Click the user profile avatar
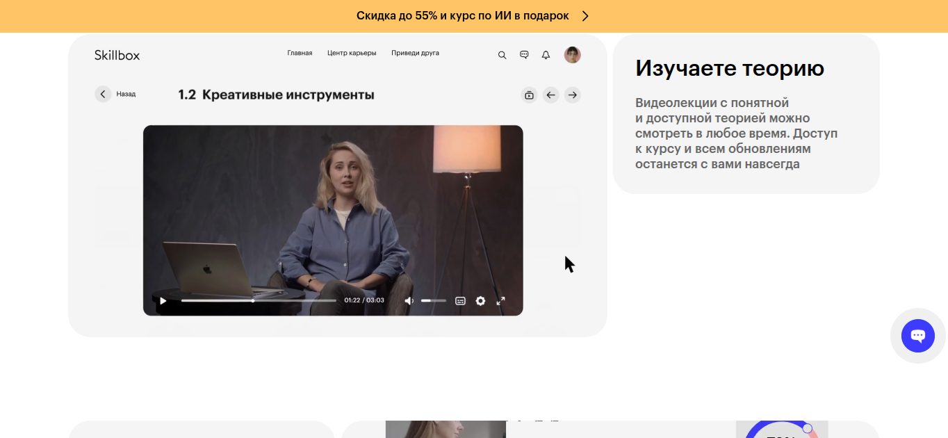The width and height of the screenshot is (948, 438). [x=572, y=55]
